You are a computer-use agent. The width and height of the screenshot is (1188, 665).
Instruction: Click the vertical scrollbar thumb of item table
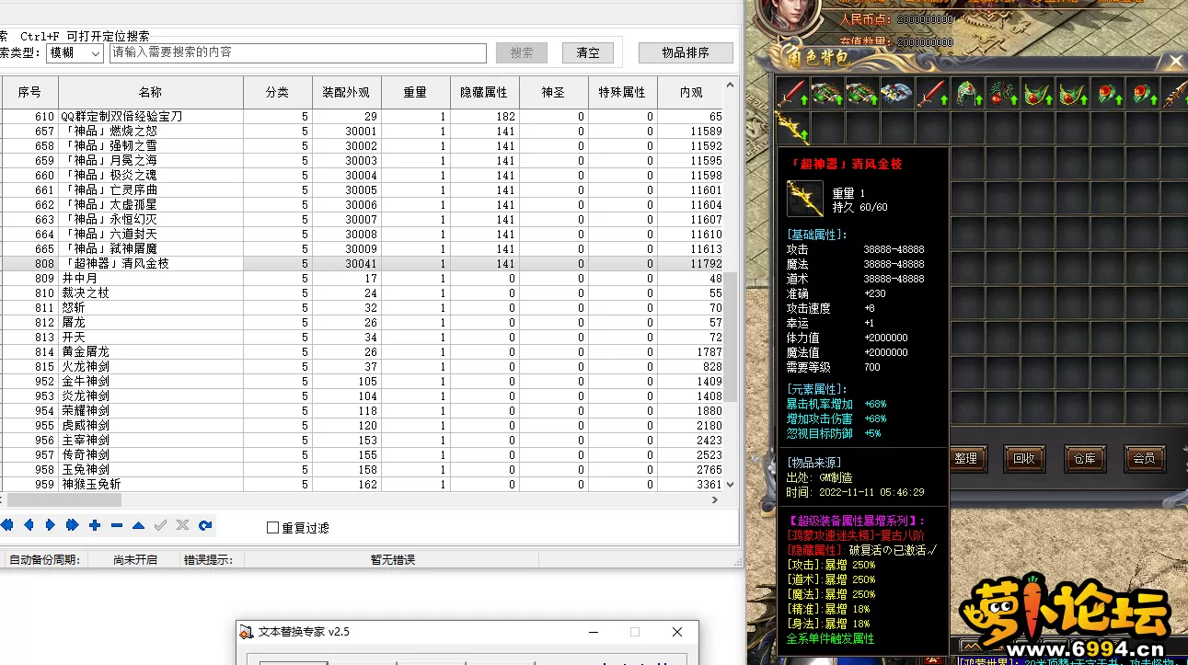tap(731, 337)
